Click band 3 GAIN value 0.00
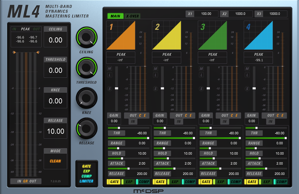Image resolution: width=299 pixels, height=194 pixels. coord(206,121)
